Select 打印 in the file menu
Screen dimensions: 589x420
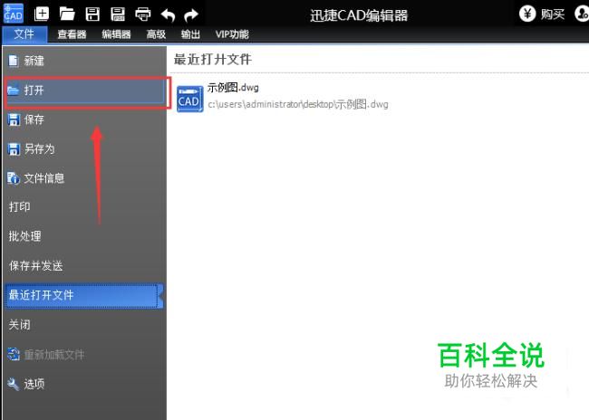click(84, 206)
